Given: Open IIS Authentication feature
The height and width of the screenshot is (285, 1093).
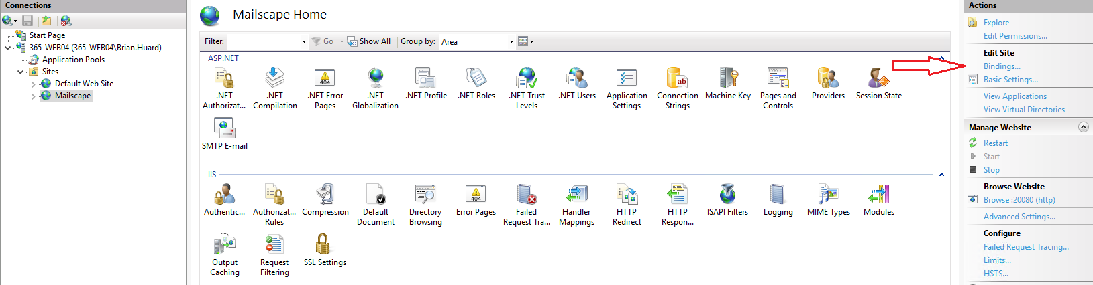Looking at the screenshot, I should pyautogui.click(x=224, y=199).
